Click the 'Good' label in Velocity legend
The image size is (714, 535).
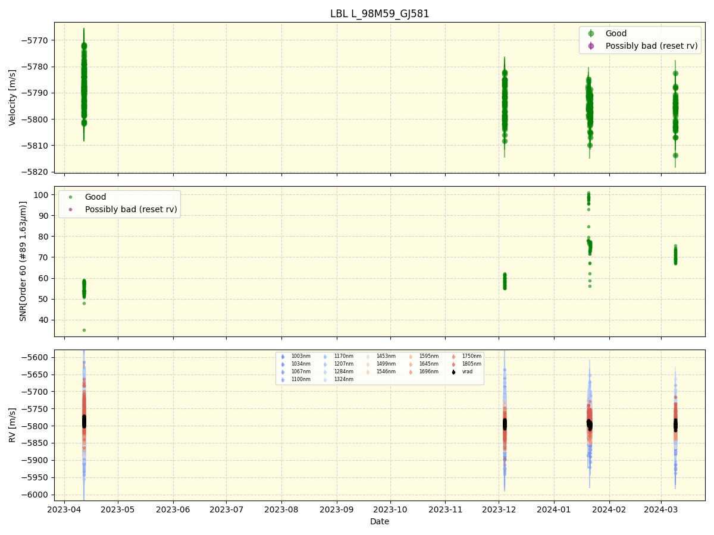coord(616,34)
